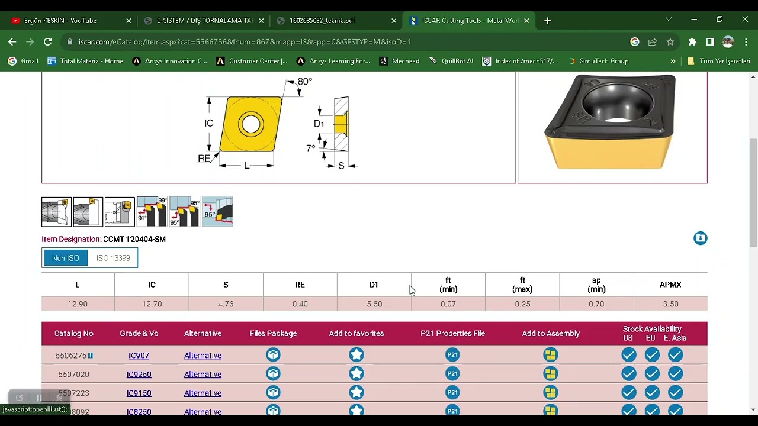Viewport: 758px width, 426px height.
Task: Open the QuillBot AI bookmark
Action: [x=451, y=61]
